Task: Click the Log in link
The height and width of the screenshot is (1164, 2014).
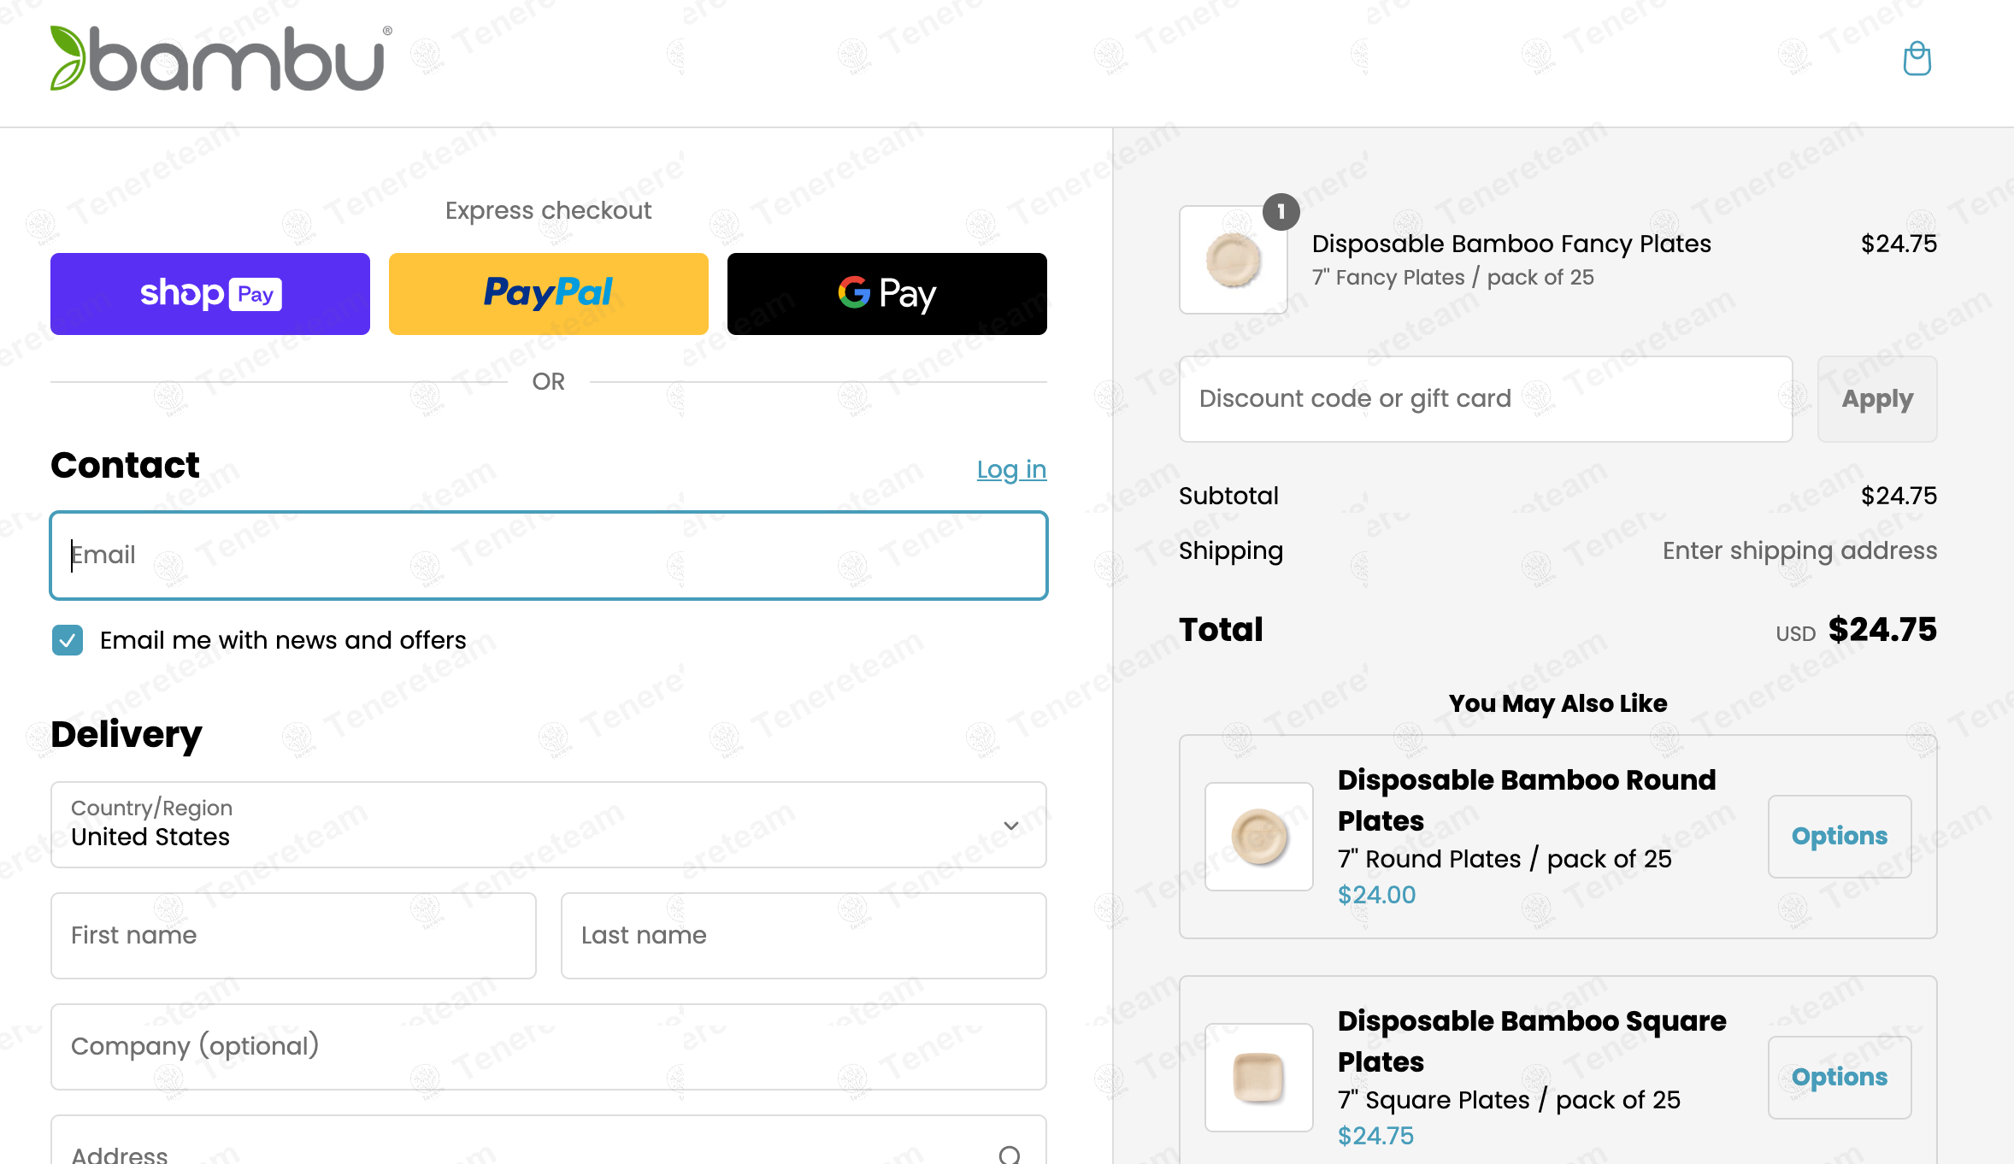Action: pos(1011,469)
